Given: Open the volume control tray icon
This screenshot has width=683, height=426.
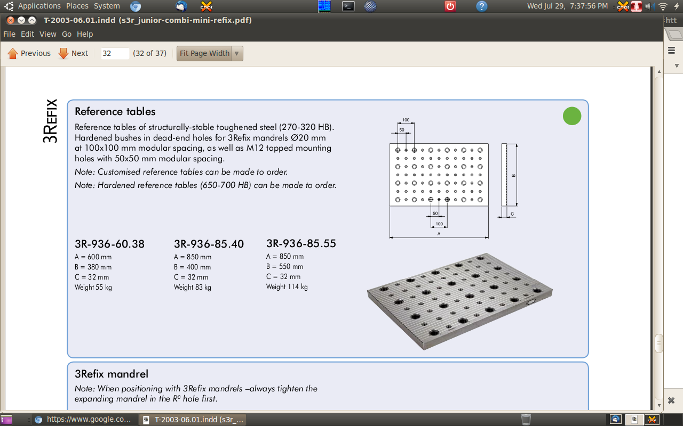Looking at the screenshot, I should 649,6.
